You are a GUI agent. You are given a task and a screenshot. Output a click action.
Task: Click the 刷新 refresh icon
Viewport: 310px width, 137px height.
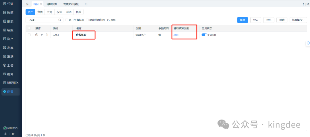pos(108,20)
